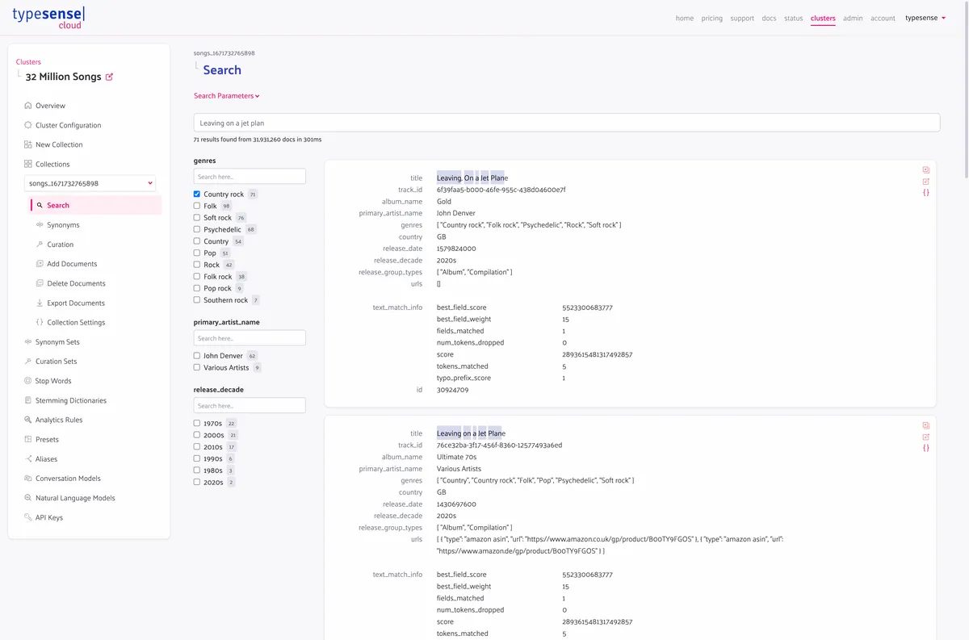Click the Curation icon under the collection
This screenshot has height=640, width=969.
click(40, 245)
